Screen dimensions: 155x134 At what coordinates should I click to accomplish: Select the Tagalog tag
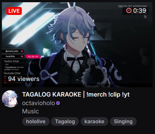pyautogui.click(x=65, y=121)
